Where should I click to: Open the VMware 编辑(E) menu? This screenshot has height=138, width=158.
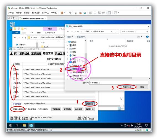pyautogui.click(x=19, y=13)
